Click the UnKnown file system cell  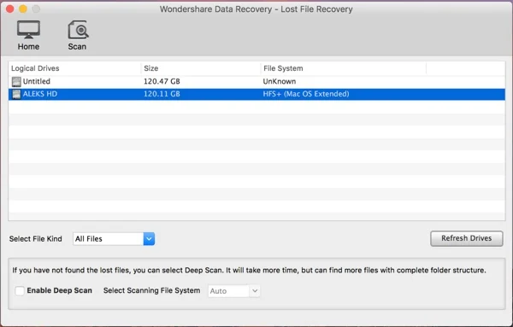pos(280,81)
